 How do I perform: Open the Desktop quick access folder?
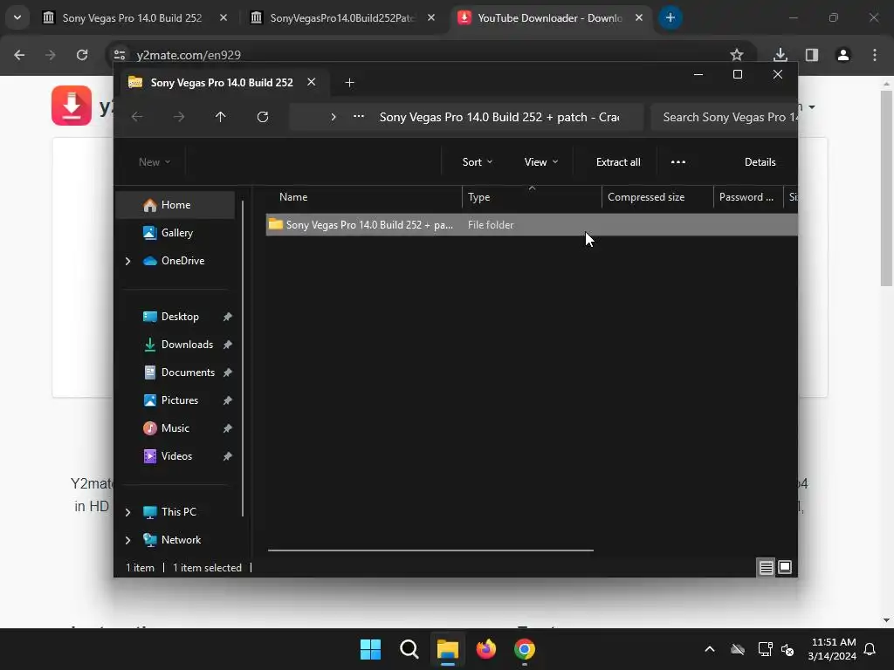pos(180,317)
